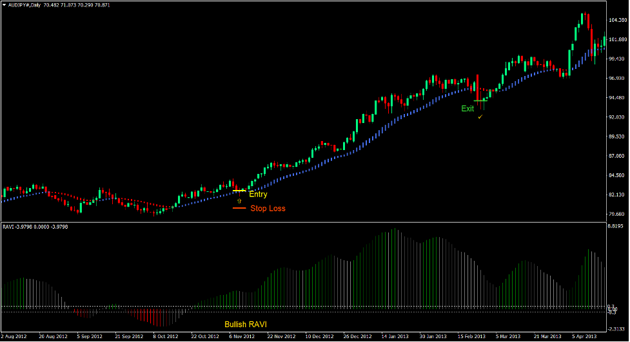This screenshot has width=630, height=342.
Task: Click the 10 Dec 2012 date label
Action: (319, 336)
